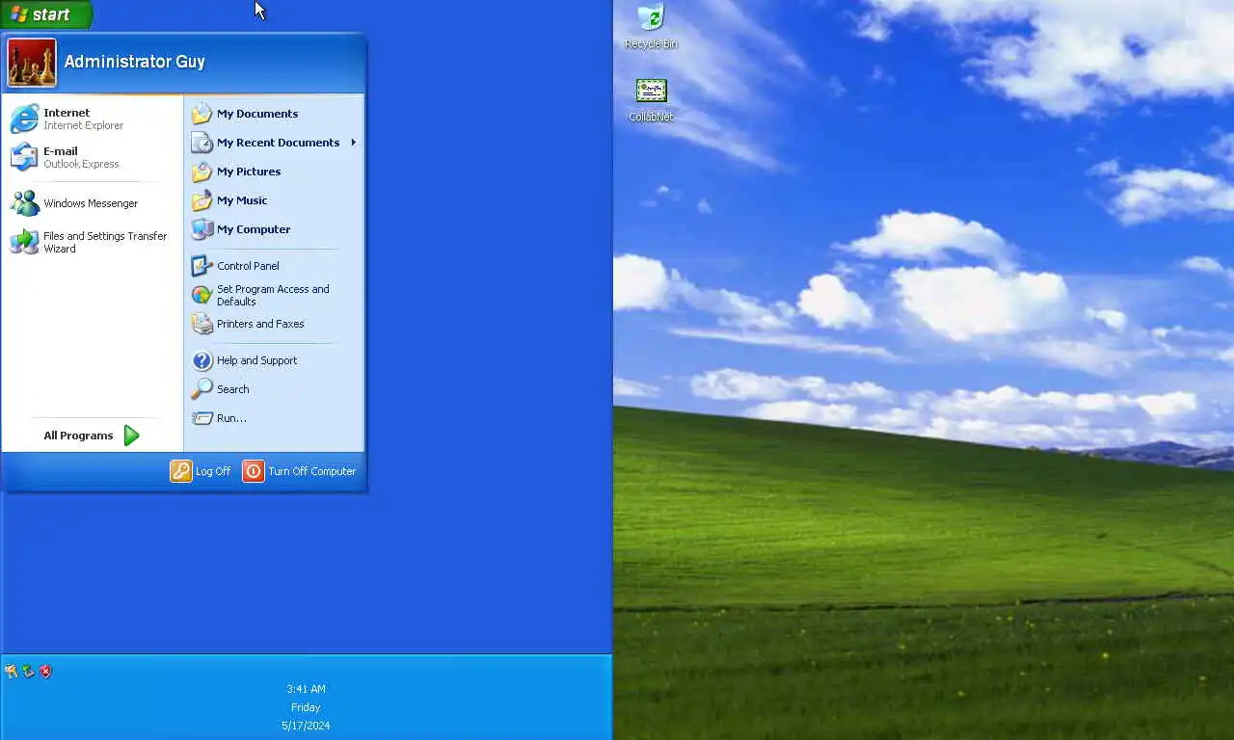Click the chess piece user account picture

pyautogui.click(x=32, y=63)
